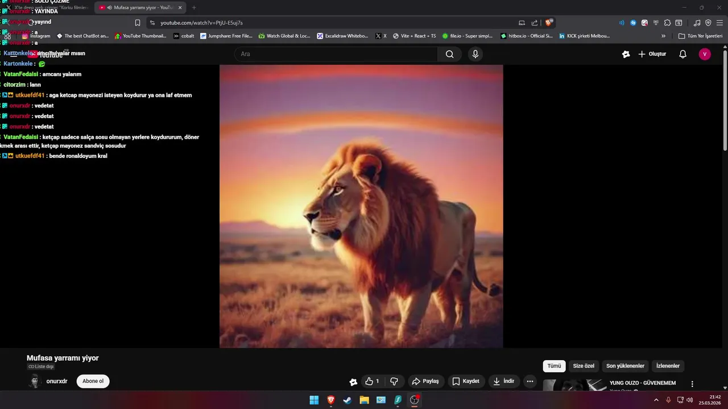This screenshot has width=728, height=409.
Task: Open the Vite + React + TS bookmark
Action: (414, 36)
